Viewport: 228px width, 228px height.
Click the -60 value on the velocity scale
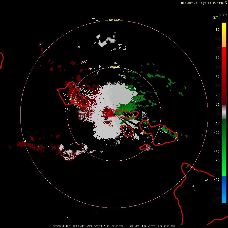pos(217,170)
